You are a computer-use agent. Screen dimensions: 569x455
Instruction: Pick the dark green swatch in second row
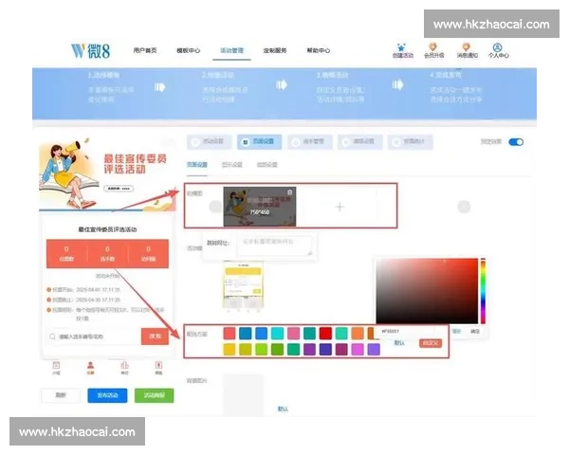(277, 349)
